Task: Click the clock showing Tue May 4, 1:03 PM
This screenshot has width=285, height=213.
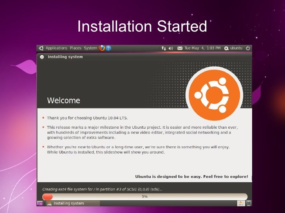Action: coord(202,48)
